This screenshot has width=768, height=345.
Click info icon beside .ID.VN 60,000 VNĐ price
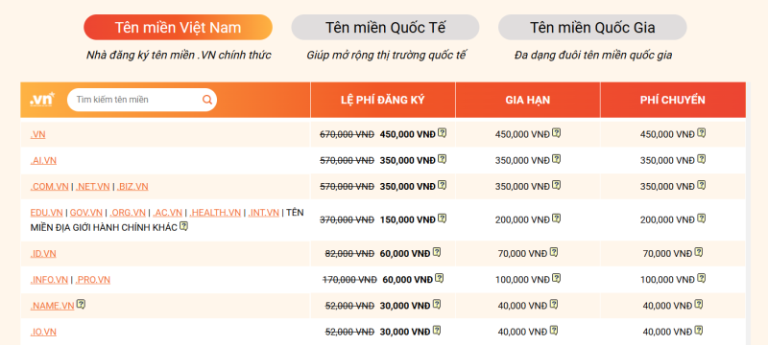[437, 253]
